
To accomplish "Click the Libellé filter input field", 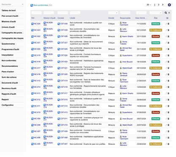I will tap(75, 13).
